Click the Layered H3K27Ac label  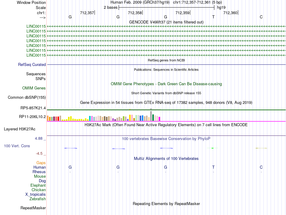click(20, 129)
